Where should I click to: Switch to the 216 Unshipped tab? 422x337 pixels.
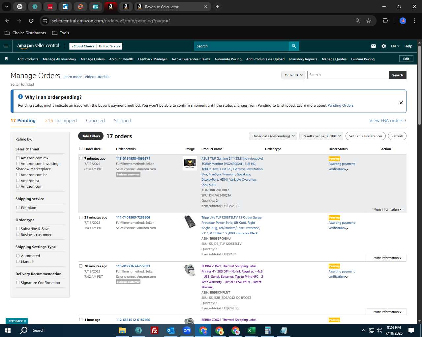point(61,120)
